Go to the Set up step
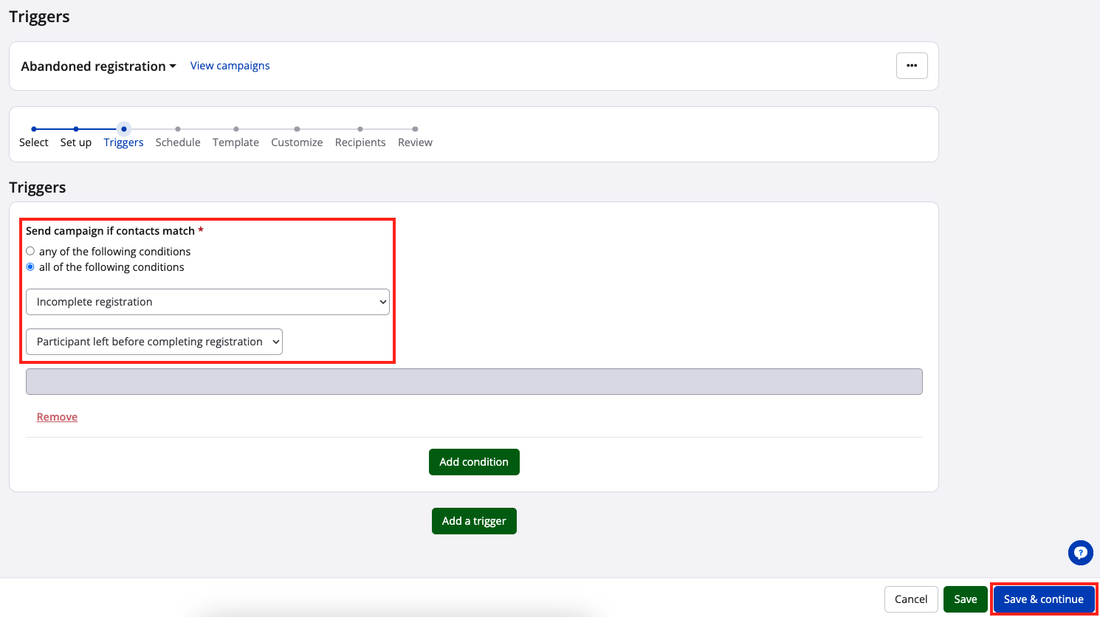Screen dimensions: 1100x617 coord(76,142)
